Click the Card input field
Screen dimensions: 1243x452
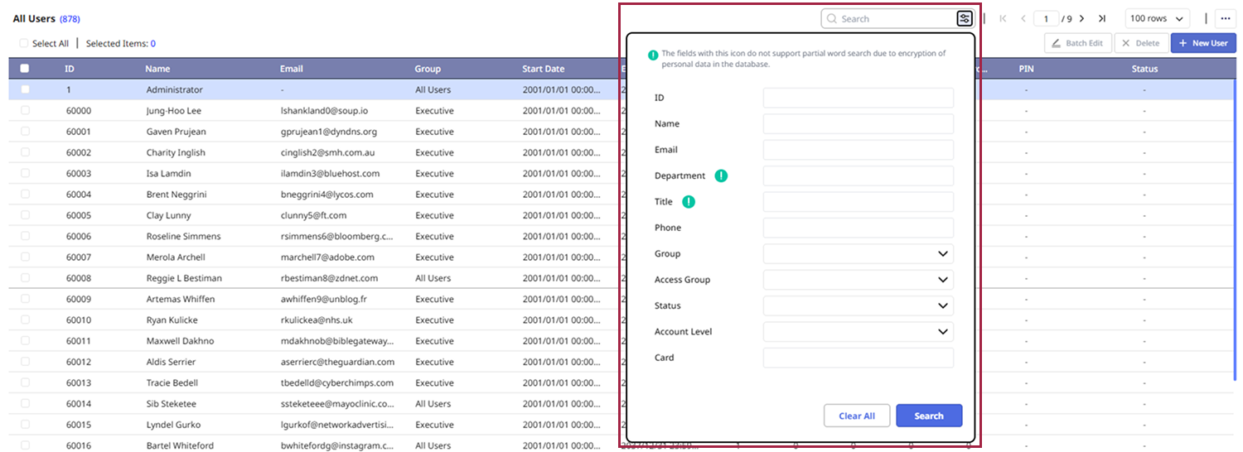858,358
